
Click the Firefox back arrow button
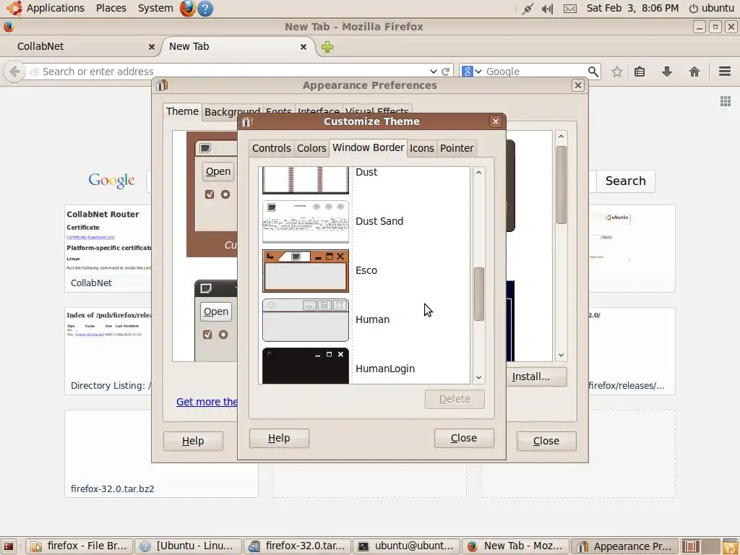click(x=14, y=72)
